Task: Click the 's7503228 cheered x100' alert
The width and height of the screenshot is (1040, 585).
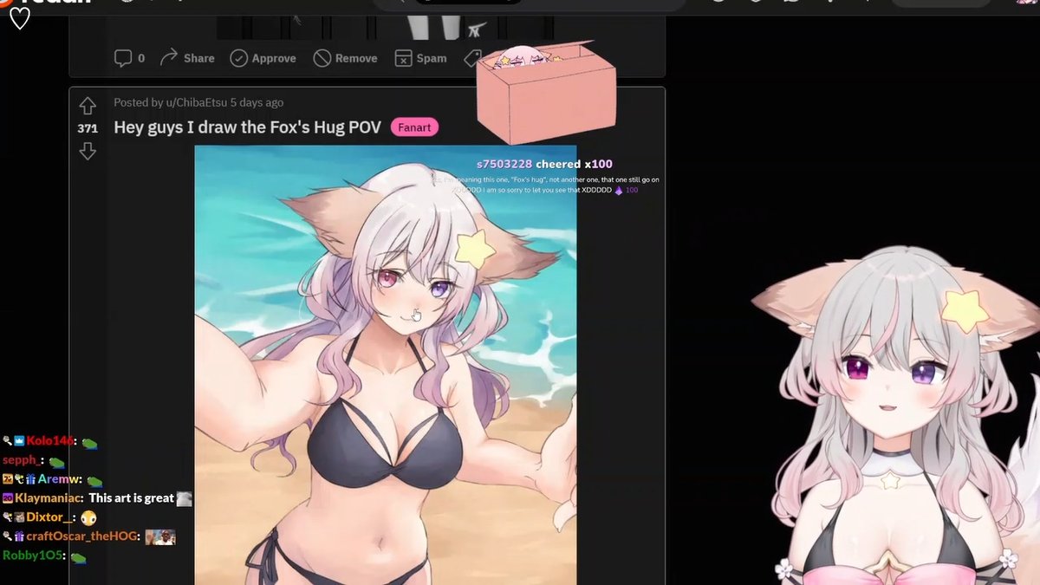Action: [544, 164]
